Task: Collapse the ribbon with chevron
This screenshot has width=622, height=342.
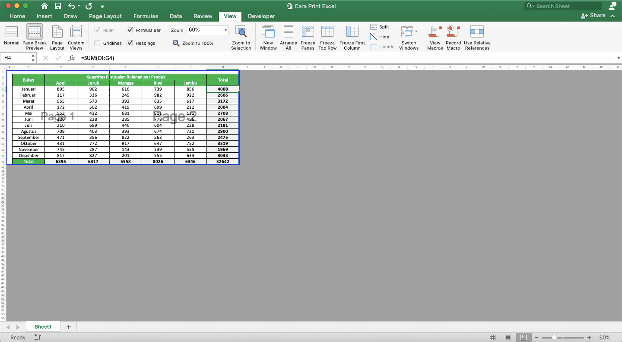Action: tap(612, 16)
